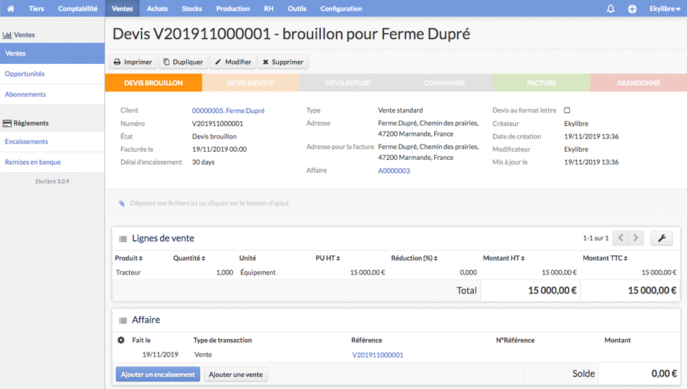Viewport: 687px width, 389px height.
Task: Click the 1-1 sur 1 pagination text
Action: (596, 238)
